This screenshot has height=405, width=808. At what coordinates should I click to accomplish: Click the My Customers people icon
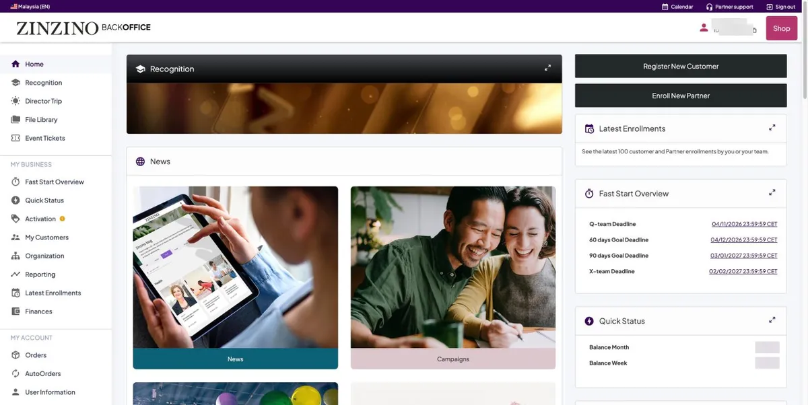click(x=15, y=237)
